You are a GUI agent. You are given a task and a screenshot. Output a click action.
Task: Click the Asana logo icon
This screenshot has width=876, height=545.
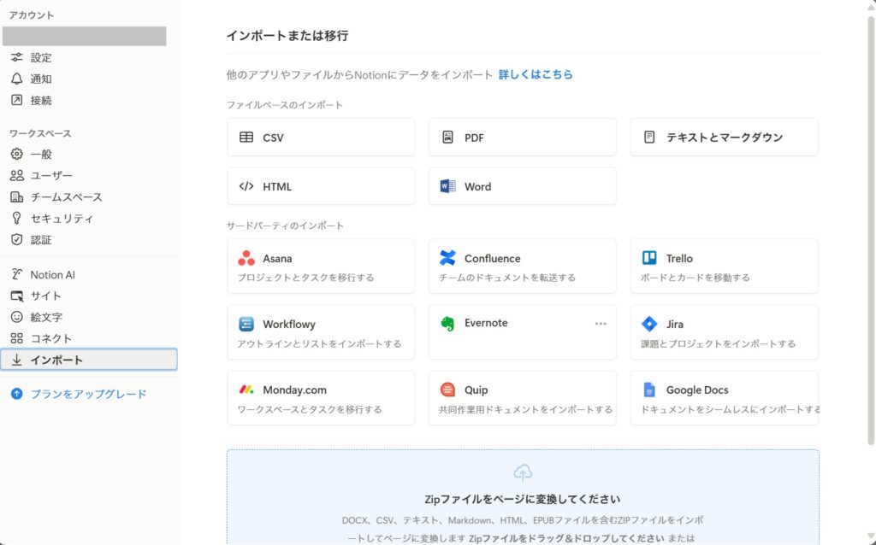[246, 258]
